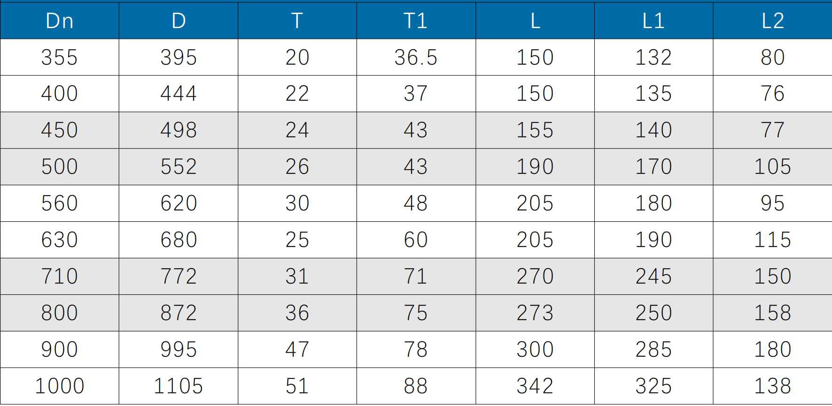Click the D cell showing 995
This screenshot has height=406, width=832.
coord(179,349)
